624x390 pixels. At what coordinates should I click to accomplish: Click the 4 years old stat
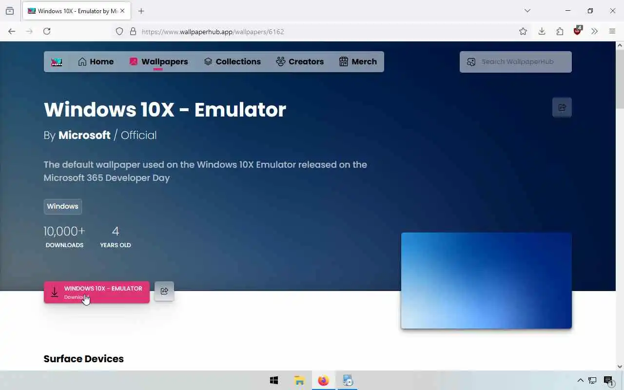116,236
